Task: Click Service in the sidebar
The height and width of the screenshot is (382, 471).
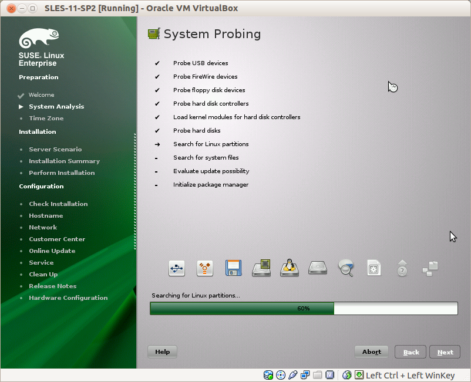Action: point(41,262)
